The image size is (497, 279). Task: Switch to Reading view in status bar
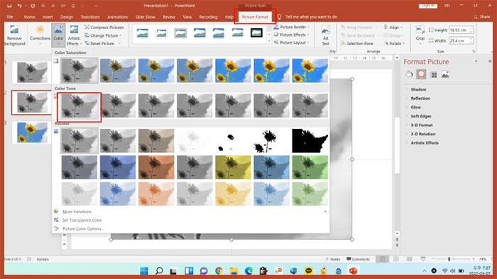(409, 259)
